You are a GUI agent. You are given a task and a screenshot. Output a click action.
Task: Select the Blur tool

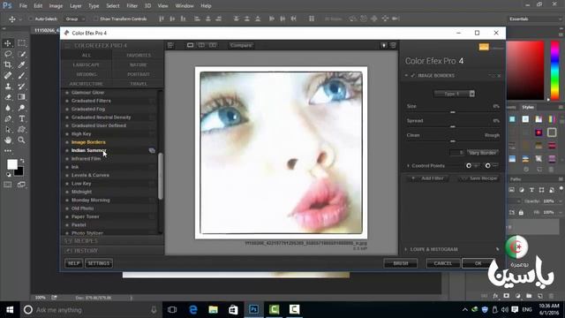tap(8, 108)
